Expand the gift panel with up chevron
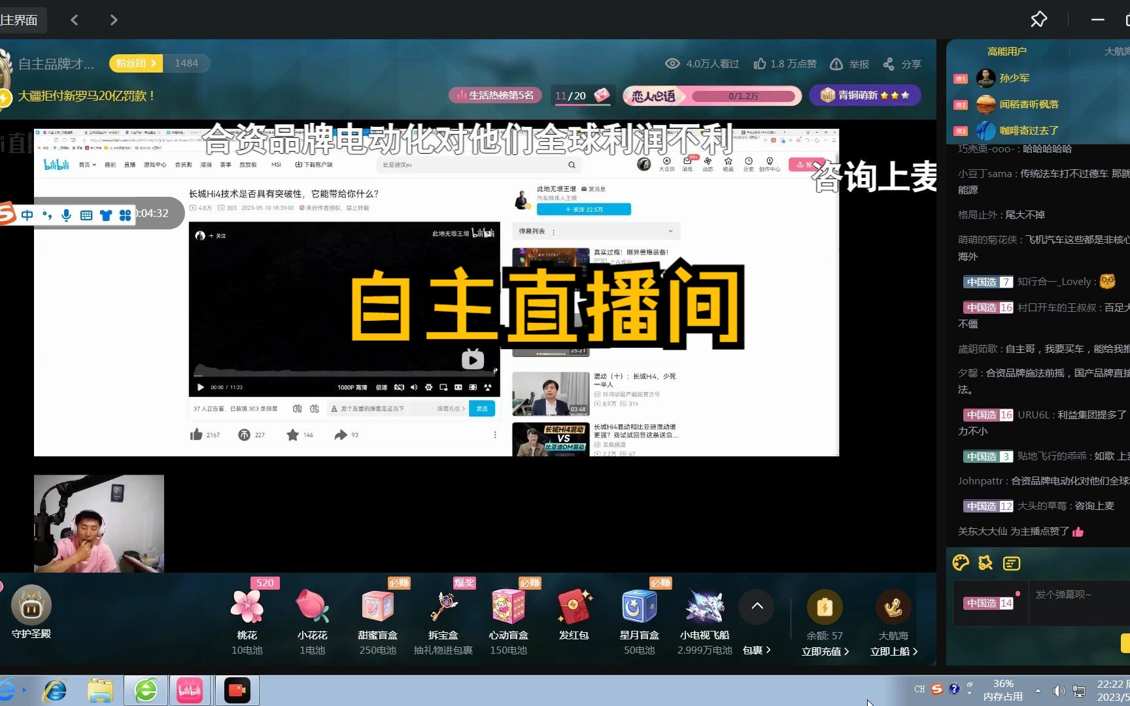 point(757,606)
